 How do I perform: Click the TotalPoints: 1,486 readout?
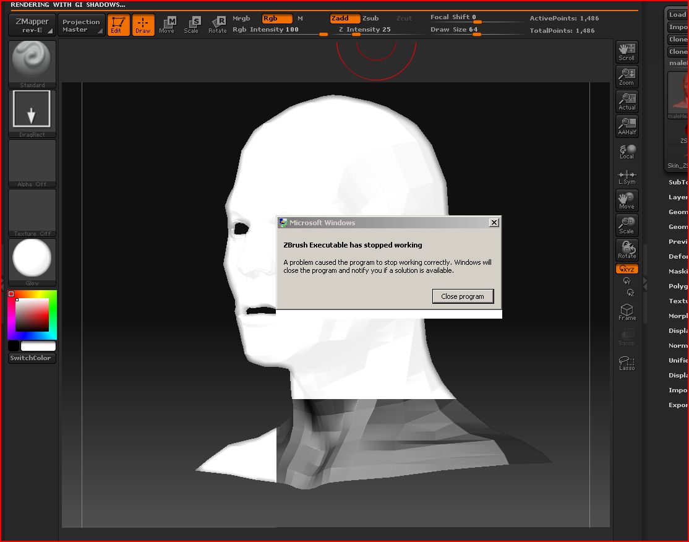pyautogui.click(x=562, y=31)
